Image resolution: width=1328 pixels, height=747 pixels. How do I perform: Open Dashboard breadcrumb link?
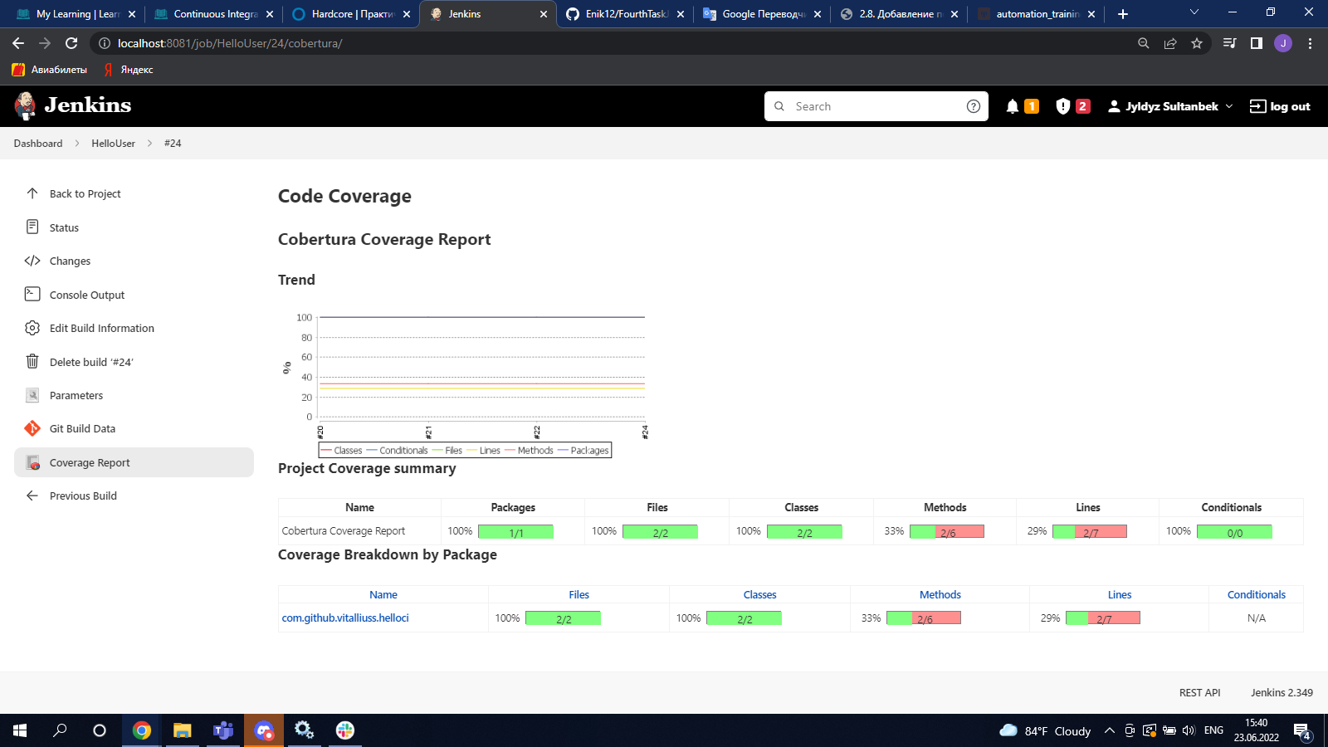(x=38, y=144)
